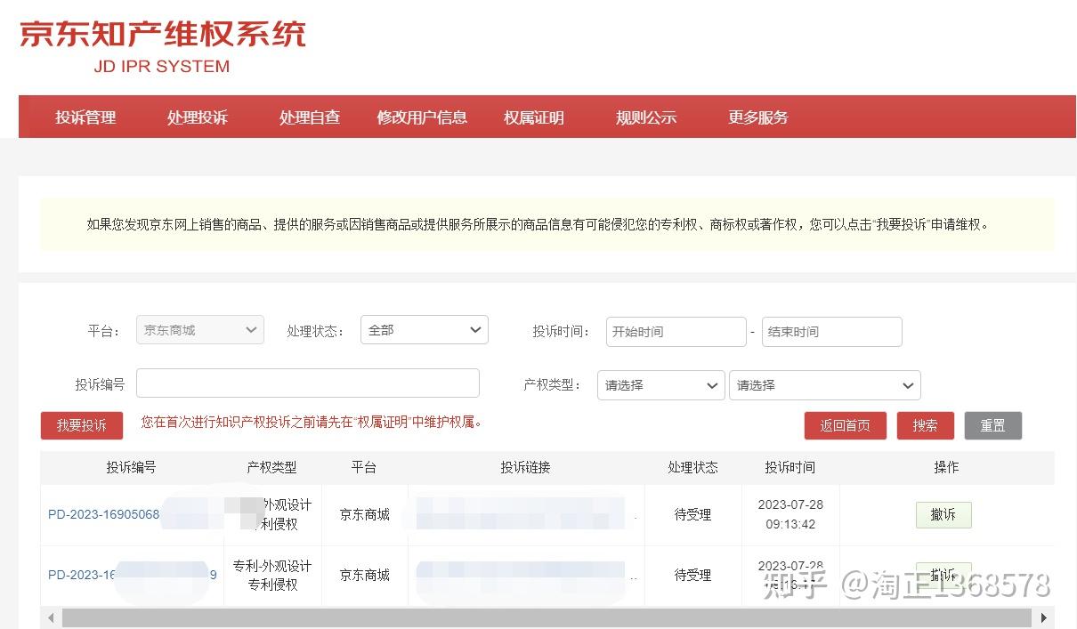Open the second PD-2023 complaint link ending in 9
Viewport: 1077px width, 629px height.
pyautogui.click(x=133, y=575)
